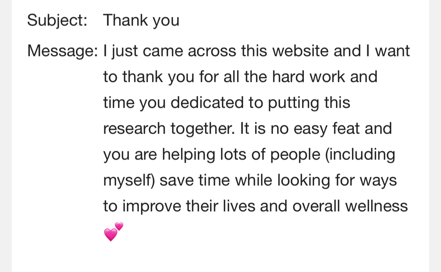Viewport: 441px width, 272px height.
Task: Click the word research in the message
Action: (x=134, y=128)
